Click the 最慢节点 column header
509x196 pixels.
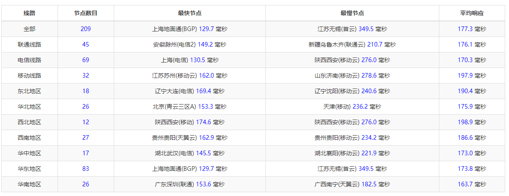[352, 13]
